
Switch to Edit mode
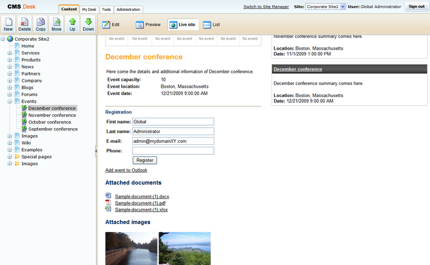point(111,25)
